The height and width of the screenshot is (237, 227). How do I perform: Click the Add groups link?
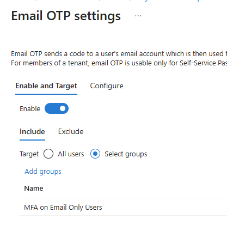click(43, 172)
